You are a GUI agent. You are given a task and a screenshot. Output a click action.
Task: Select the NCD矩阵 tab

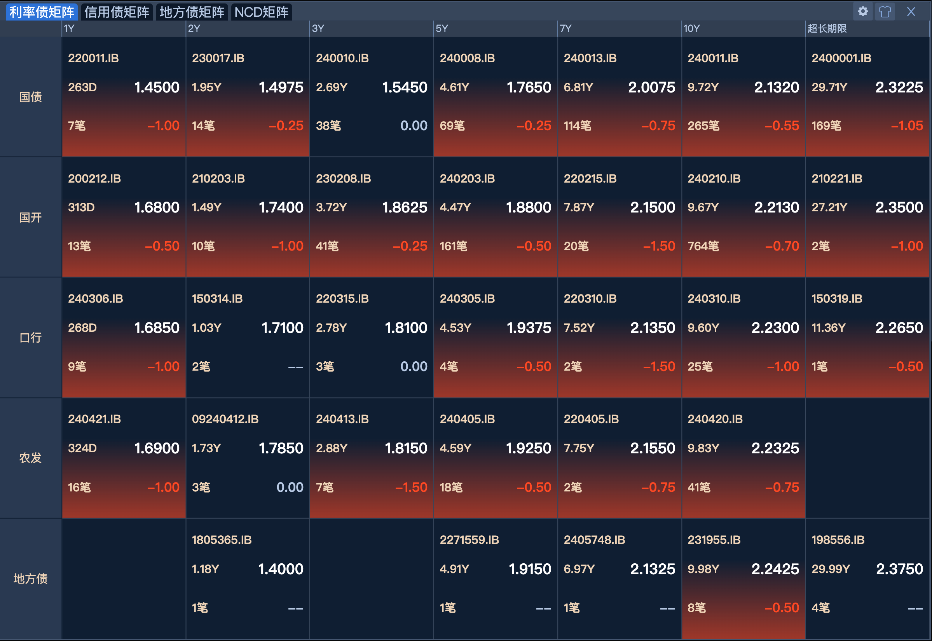tap(261, 12)
